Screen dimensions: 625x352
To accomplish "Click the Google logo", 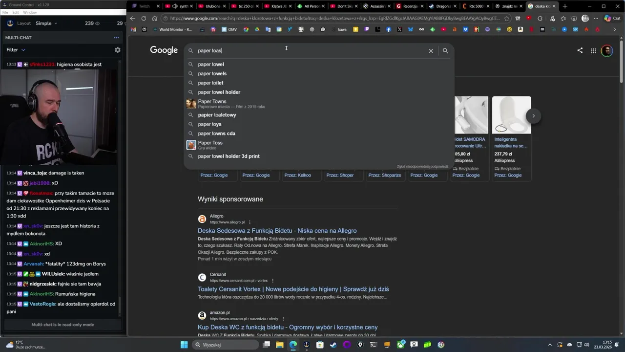I will coord(164,50).
